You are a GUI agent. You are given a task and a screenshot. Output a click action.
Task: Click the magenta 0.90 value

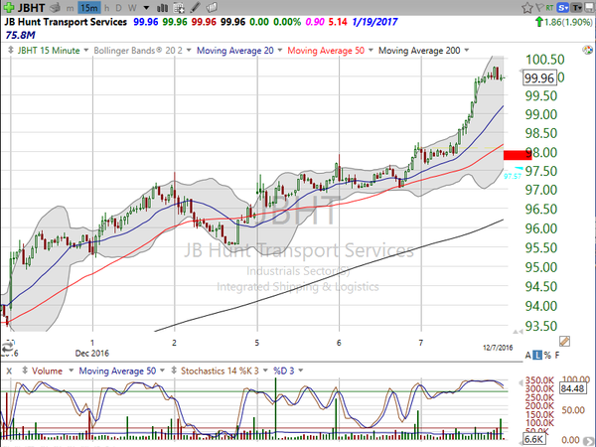tap(315, 22)
